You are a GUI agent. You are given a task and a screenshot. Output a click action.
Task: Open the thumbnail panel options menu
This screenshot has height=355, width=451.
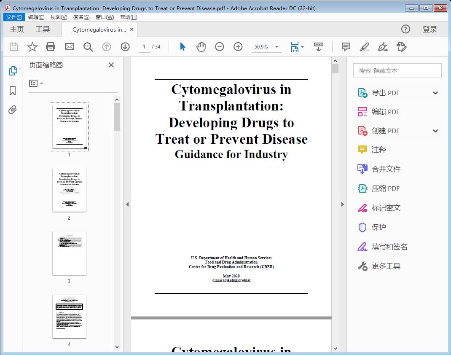point(35,83)
